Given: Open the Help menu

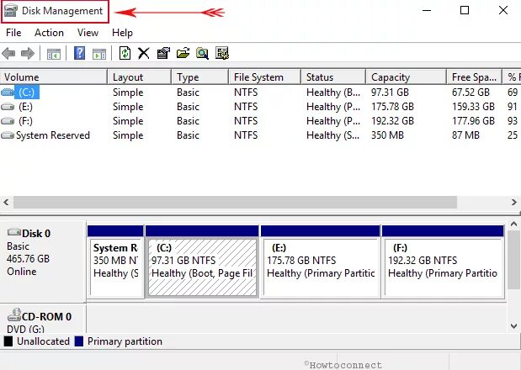Looking at the screenshot, I should (x=122, y=33).
